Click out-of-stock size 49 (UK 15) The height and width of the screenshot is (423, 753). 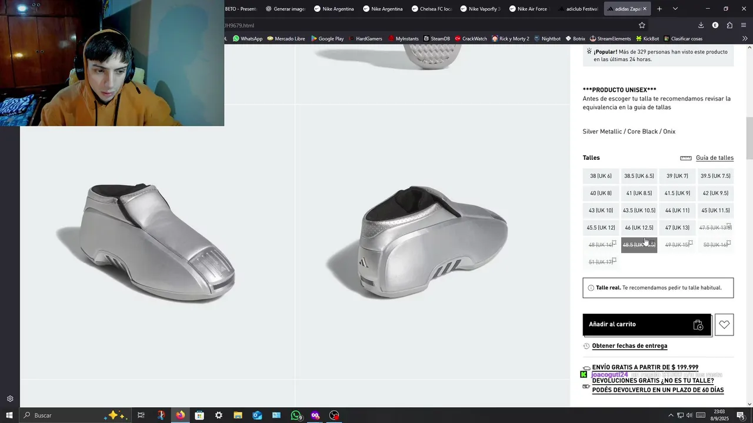click(677, 245)
